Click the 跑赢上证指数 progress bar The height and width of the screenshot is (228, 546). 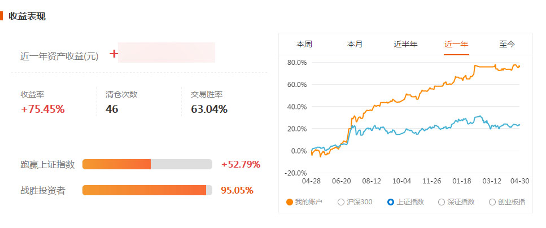[147, 164]
